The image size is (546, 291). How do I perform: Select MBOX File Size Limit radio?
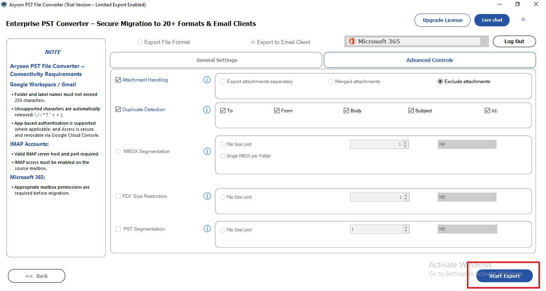(223, 145)
